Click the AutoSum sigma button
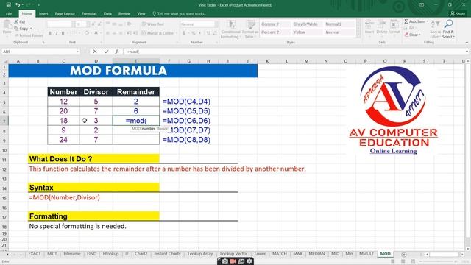The image size is (471, 265). click(414, 21)
